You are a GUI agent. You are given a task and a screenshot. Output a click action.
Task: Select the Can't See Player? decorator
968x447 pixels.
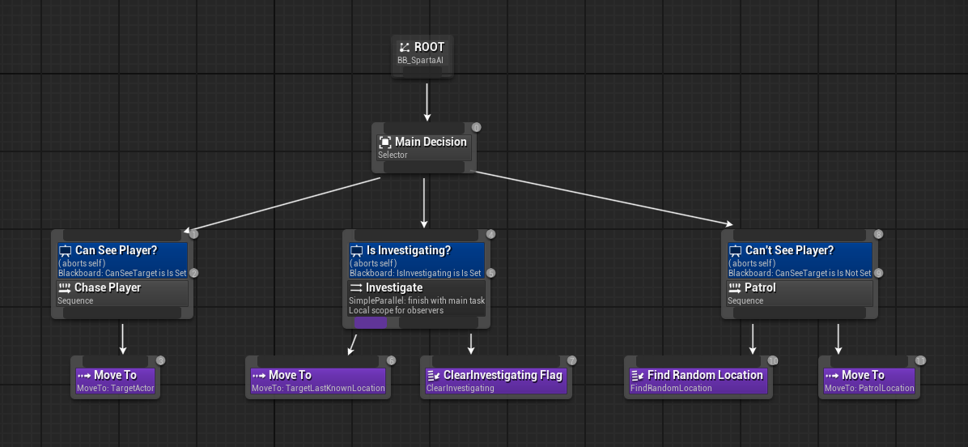pyautogui.click(x=800, y=260)
